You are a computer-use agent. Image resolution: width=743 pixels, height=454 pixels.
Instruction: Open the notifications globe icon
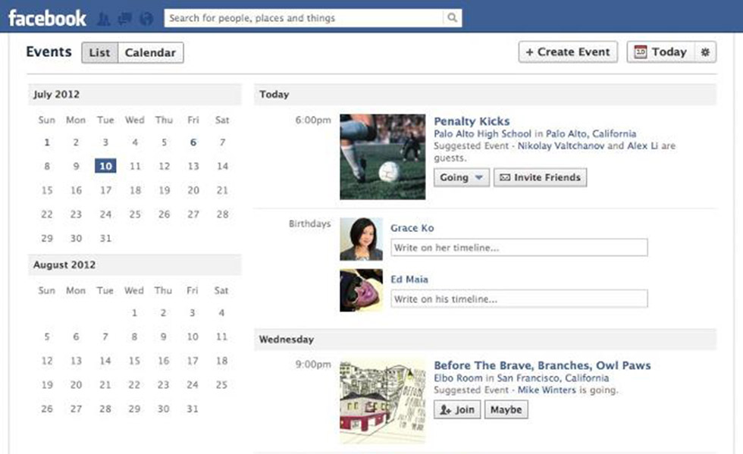pos(146,18)
